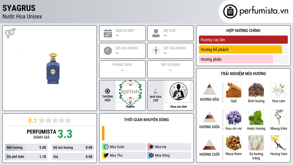Click the Hương cay ấm accord bar
This screenshot has width=293, height=165.
[x=243, y=40]
